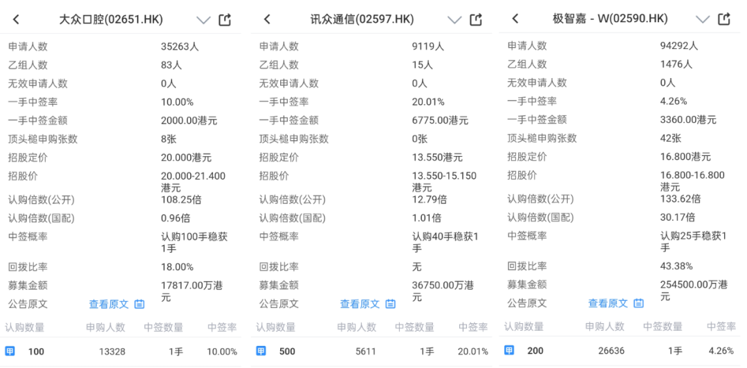Click applicant count 94292人
Image resolution: width=747 pixels, height=368 pixels.
click(x=679, y=46)
